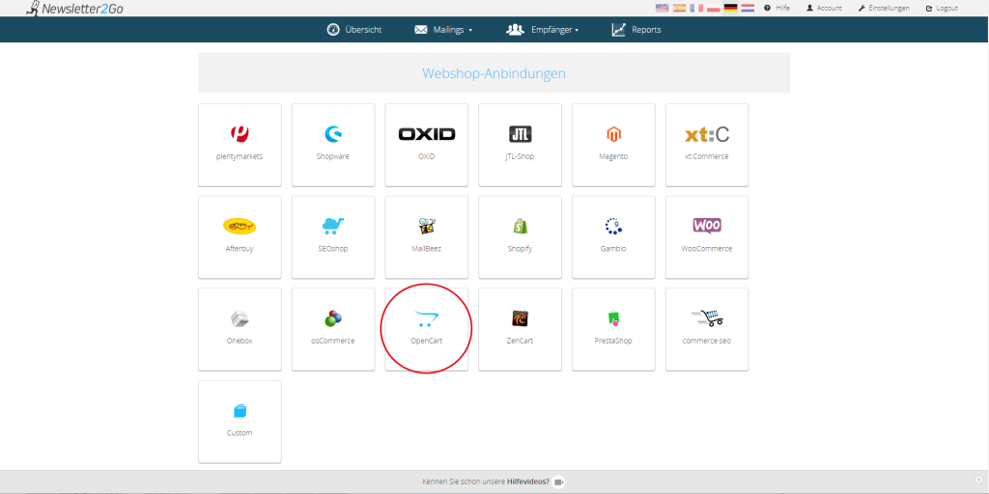
Task: Expand the Mailings dropdown menu
Action: [x=442, y=30]
